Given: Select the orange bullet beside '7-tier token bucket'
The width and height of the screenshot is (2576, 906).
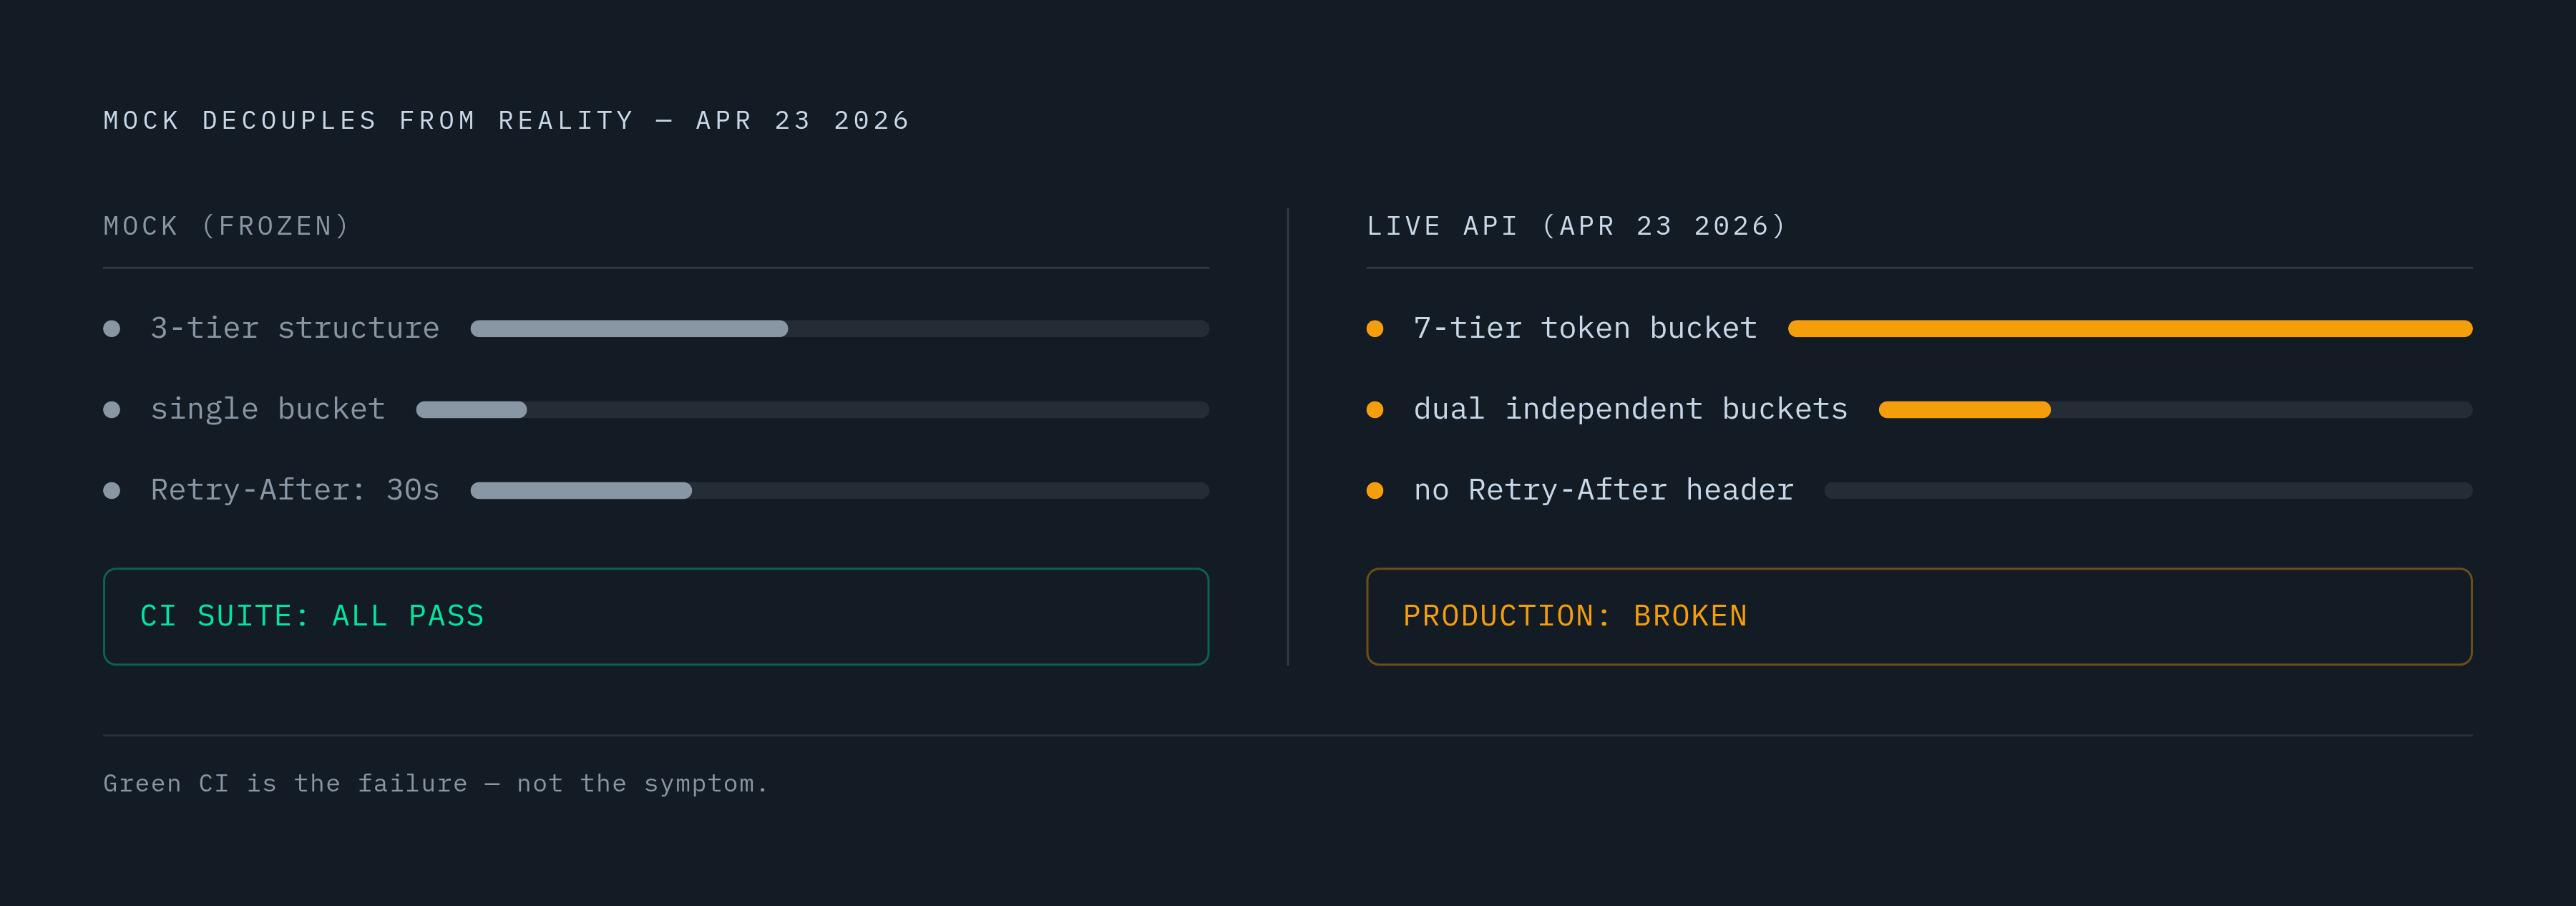Looking at the screenshot, I should point(1375,329).
